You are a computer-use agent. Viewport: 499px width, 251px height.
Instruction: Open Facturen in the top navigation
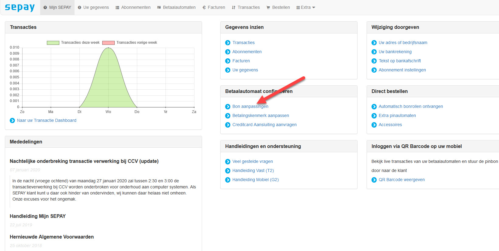coord(214,7)
